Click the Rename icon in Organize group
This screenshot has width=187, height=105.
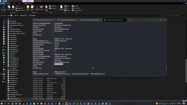41,8
